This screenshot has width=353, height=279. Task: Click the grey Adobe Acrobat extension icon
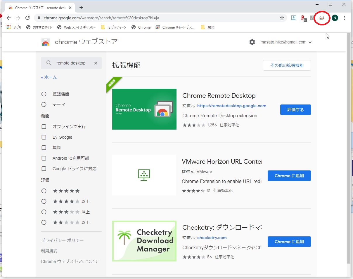pyautogui.click(x=312, y=18)
